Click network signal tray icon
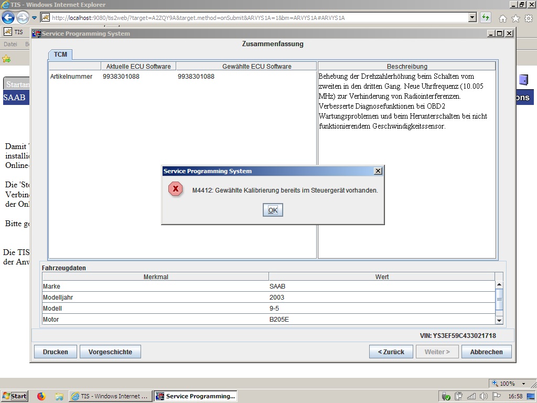The height and width of the screenshot is (403, 537). 471,397
